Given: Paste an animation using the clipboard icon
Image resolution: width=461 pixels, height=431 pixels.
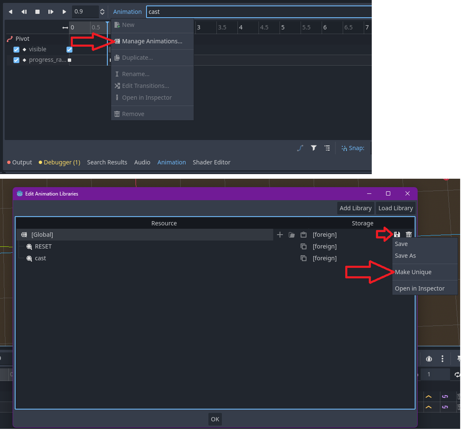Looking at the screenshot, I should (x=304, y=235).
